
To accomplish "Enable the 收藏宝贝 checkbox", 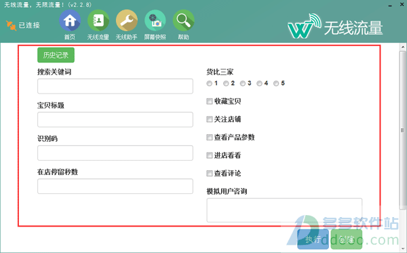I will click(x=210, y=101).
